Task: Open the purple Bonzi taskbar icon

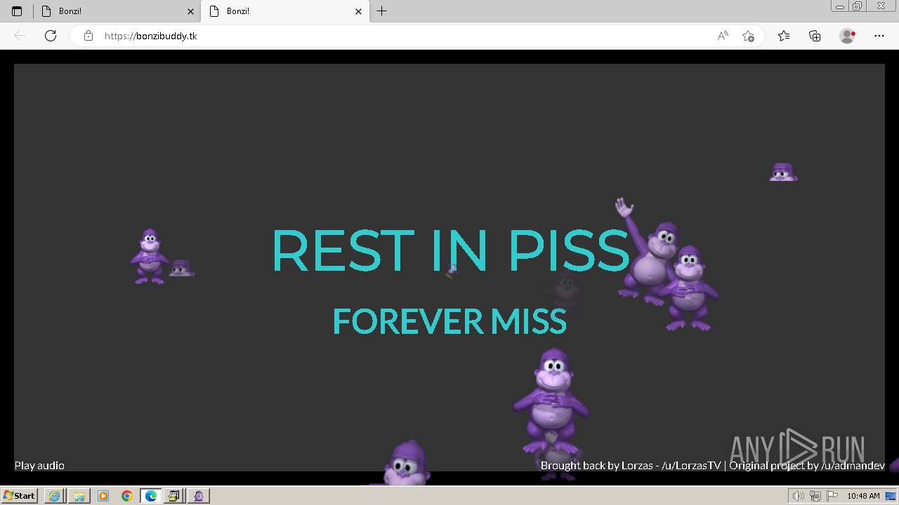Action: 199,496
